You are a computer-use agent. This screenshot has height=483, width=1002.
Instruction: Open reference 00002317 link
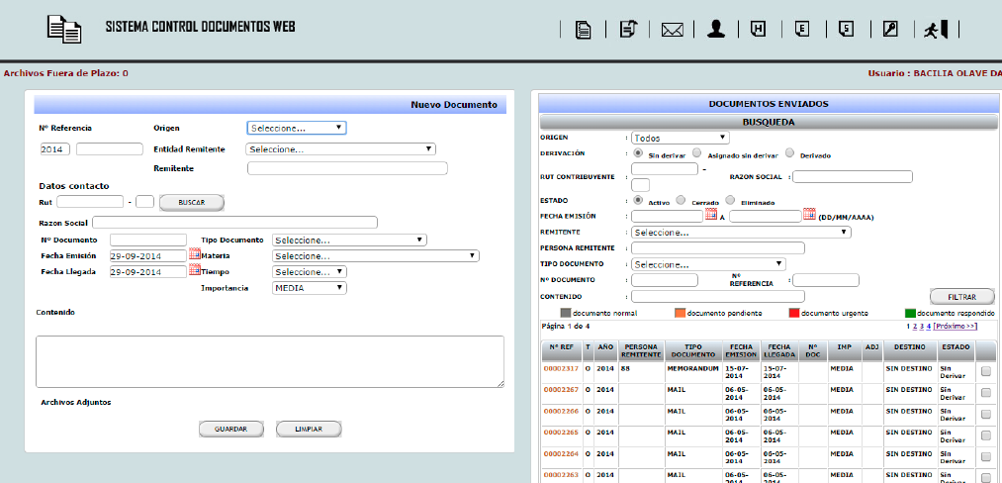point(561,368)
